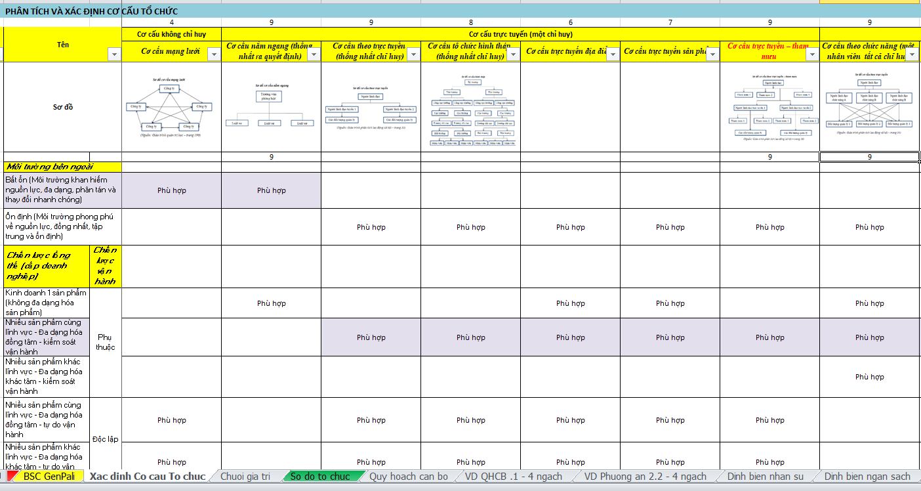
Task: Go to the So do to chuc sheet
Action: tap(320, 477)
